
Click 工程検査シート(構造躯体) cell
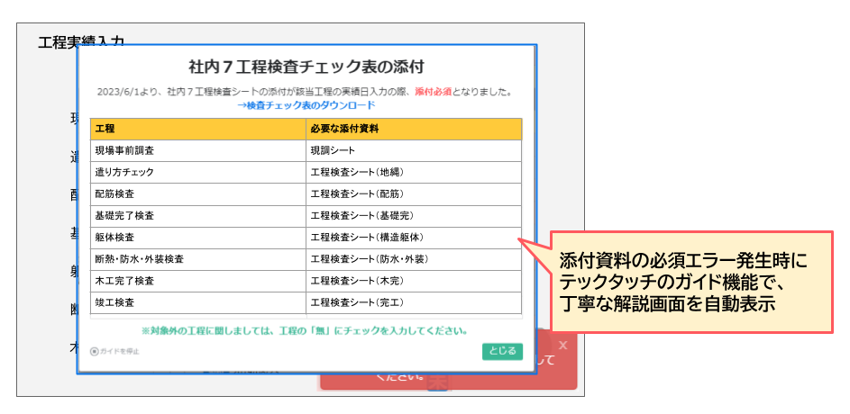pyautogui.click(x=413, y=238)
